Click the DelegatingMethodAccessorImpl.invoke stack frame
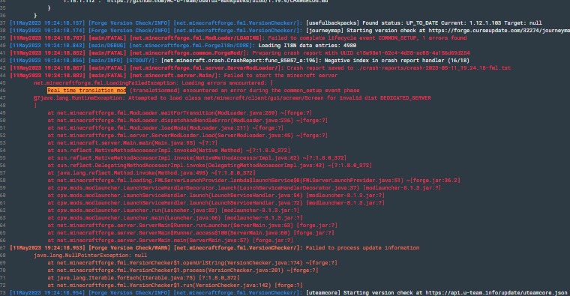The height and width of the screenshot is (296, 570). pos(209,166)
